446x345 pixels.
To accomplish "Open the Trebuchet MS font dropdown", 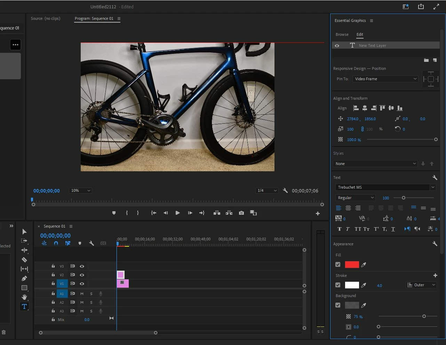I will pos(385,187).
